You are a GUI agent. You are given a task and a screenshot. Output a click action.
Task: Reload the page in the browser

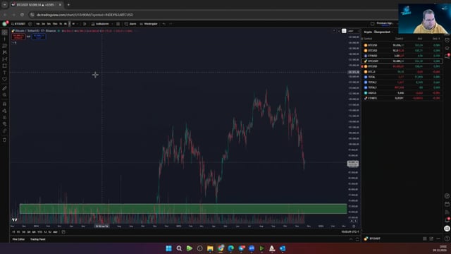point(22,15)
